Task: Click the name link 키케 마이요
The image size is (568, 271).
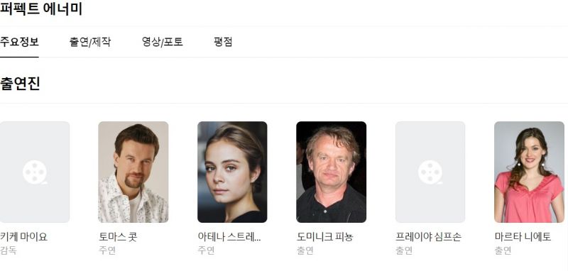Action: [x=23, y=237]
